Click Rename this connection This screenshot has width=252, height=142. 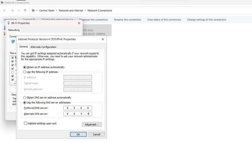(x=127, y=19)
